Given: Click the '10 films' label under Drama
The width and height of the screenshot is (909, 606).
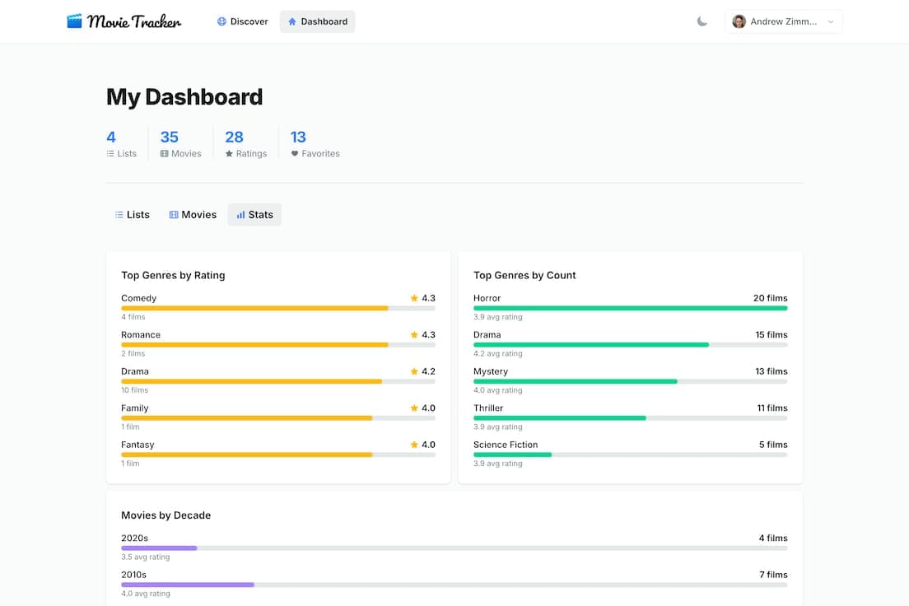Looking at the screenshot, I should tap(134, 389).
